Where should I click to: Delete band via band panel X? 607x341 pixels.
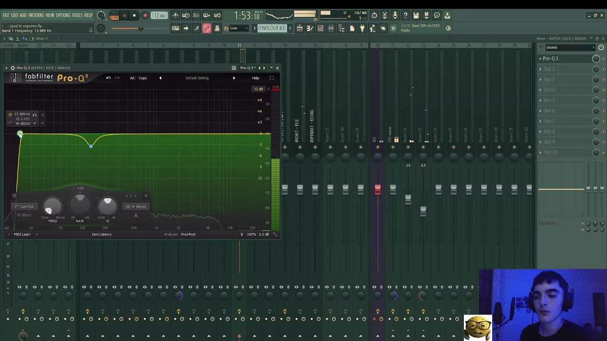146,196
